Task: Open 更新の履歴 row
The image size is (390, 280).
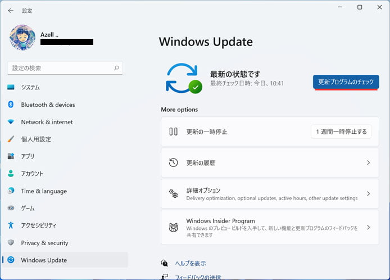Action: coord(270,162)
